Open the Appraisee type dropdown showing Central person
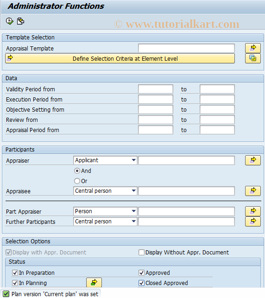 [x=105, y=191]
